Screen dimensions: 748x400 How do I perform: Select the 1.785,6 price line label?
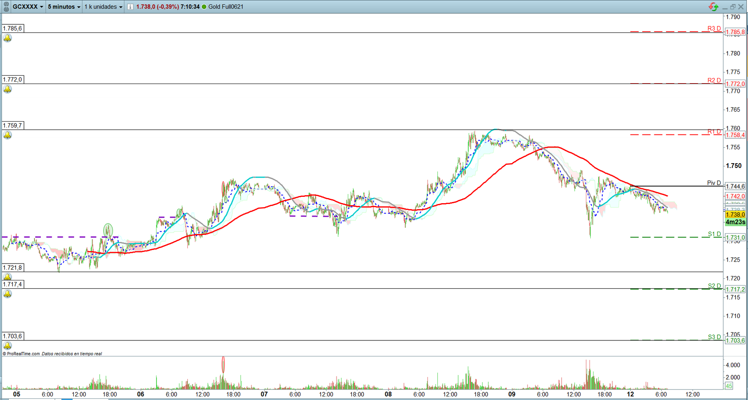click(12, 28)
